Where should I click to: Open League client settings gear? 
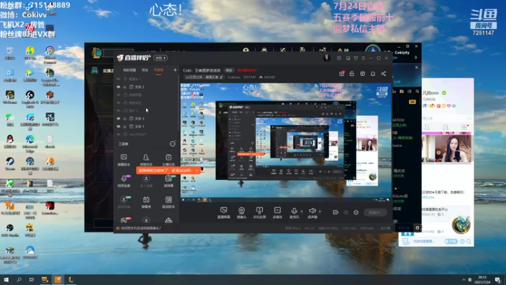click(x=407, y=46)
